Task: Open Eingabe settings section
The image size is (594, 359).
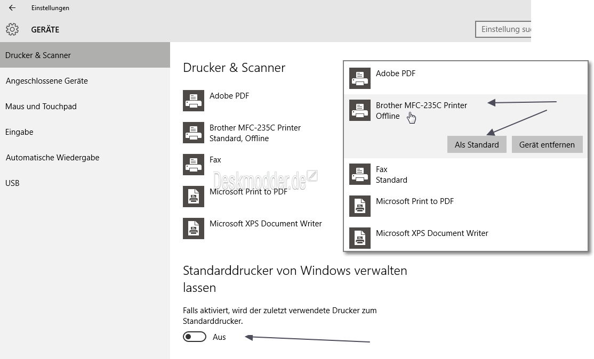Action: 85,132
